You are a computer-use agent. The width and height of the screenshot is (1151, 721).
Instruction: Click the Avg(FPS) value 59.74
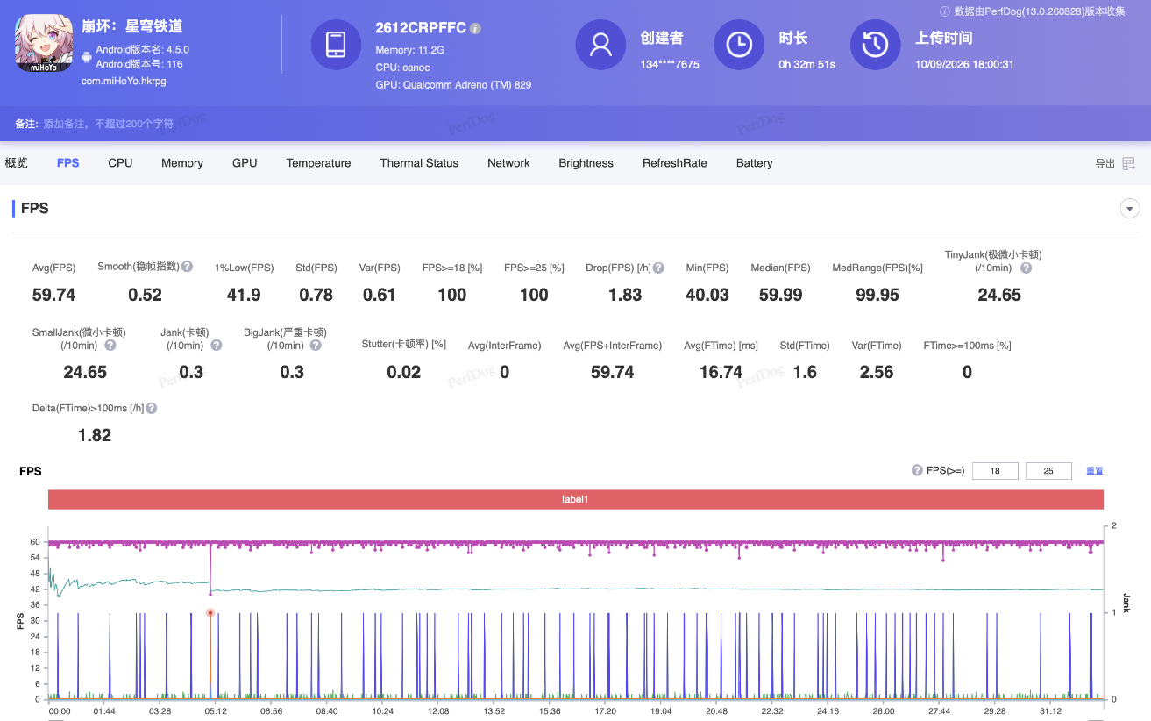[53, 295]
